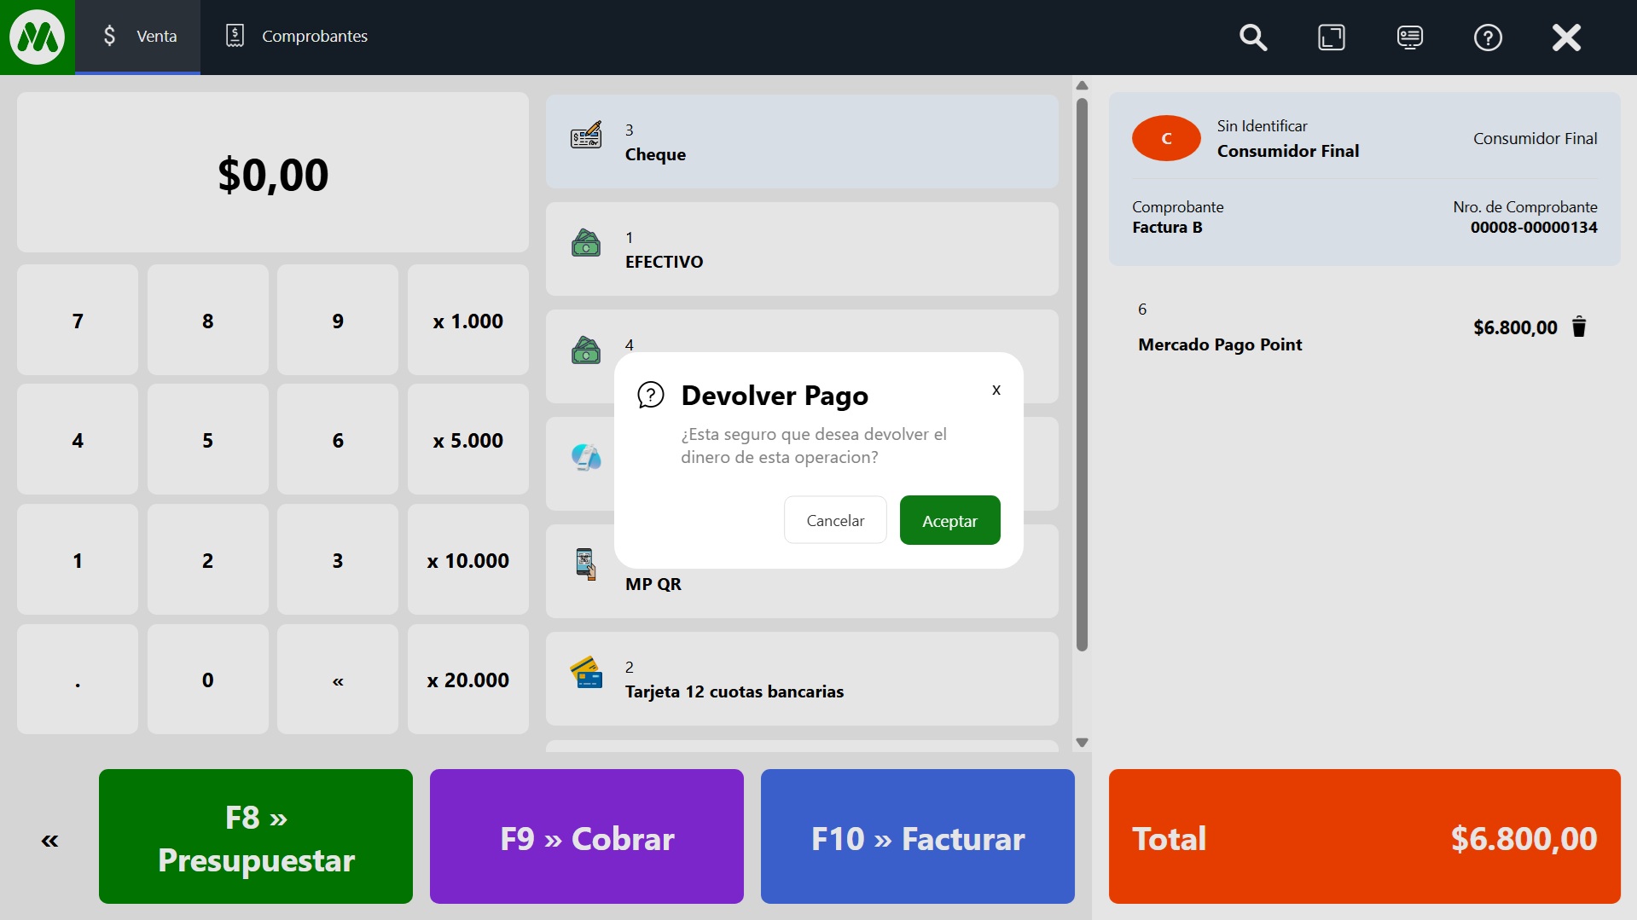Click the fullscreen expand icon
Viewport: 1637px width, 920px height.
(x=1331, y=38)
